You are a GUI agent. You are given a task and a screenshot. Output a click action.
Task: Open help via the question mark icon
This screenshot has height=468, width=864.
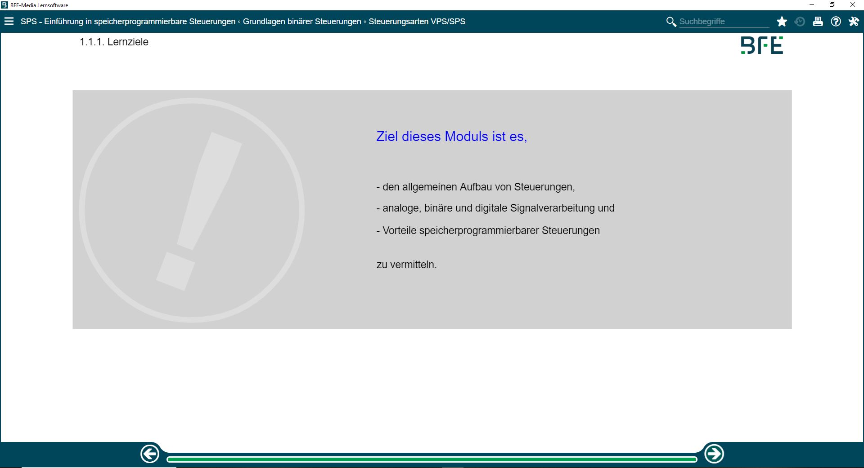point(836,22)
